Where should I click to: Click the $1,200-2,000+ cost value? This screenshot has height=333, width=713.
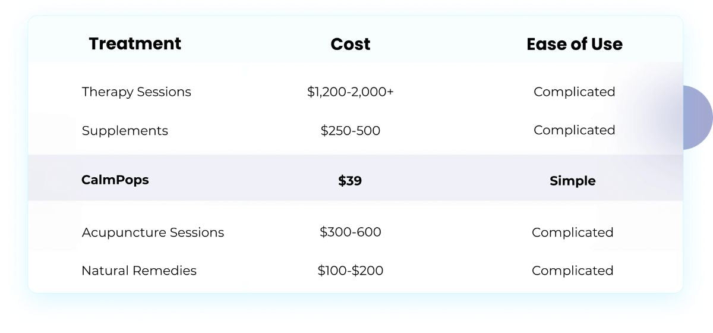tap(351, 92)
